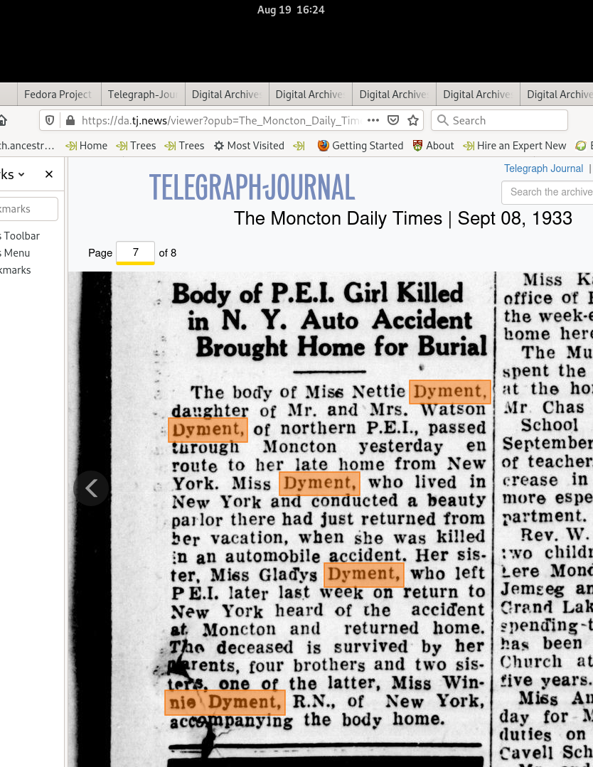
Task: Open the Most Visited bookmarks folder
Action: point(248,146)
